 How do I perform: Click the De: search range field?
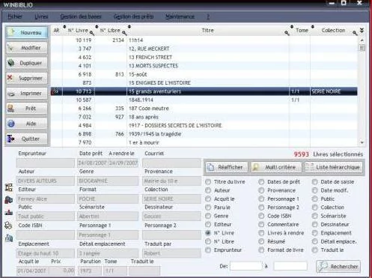(246, 266)
